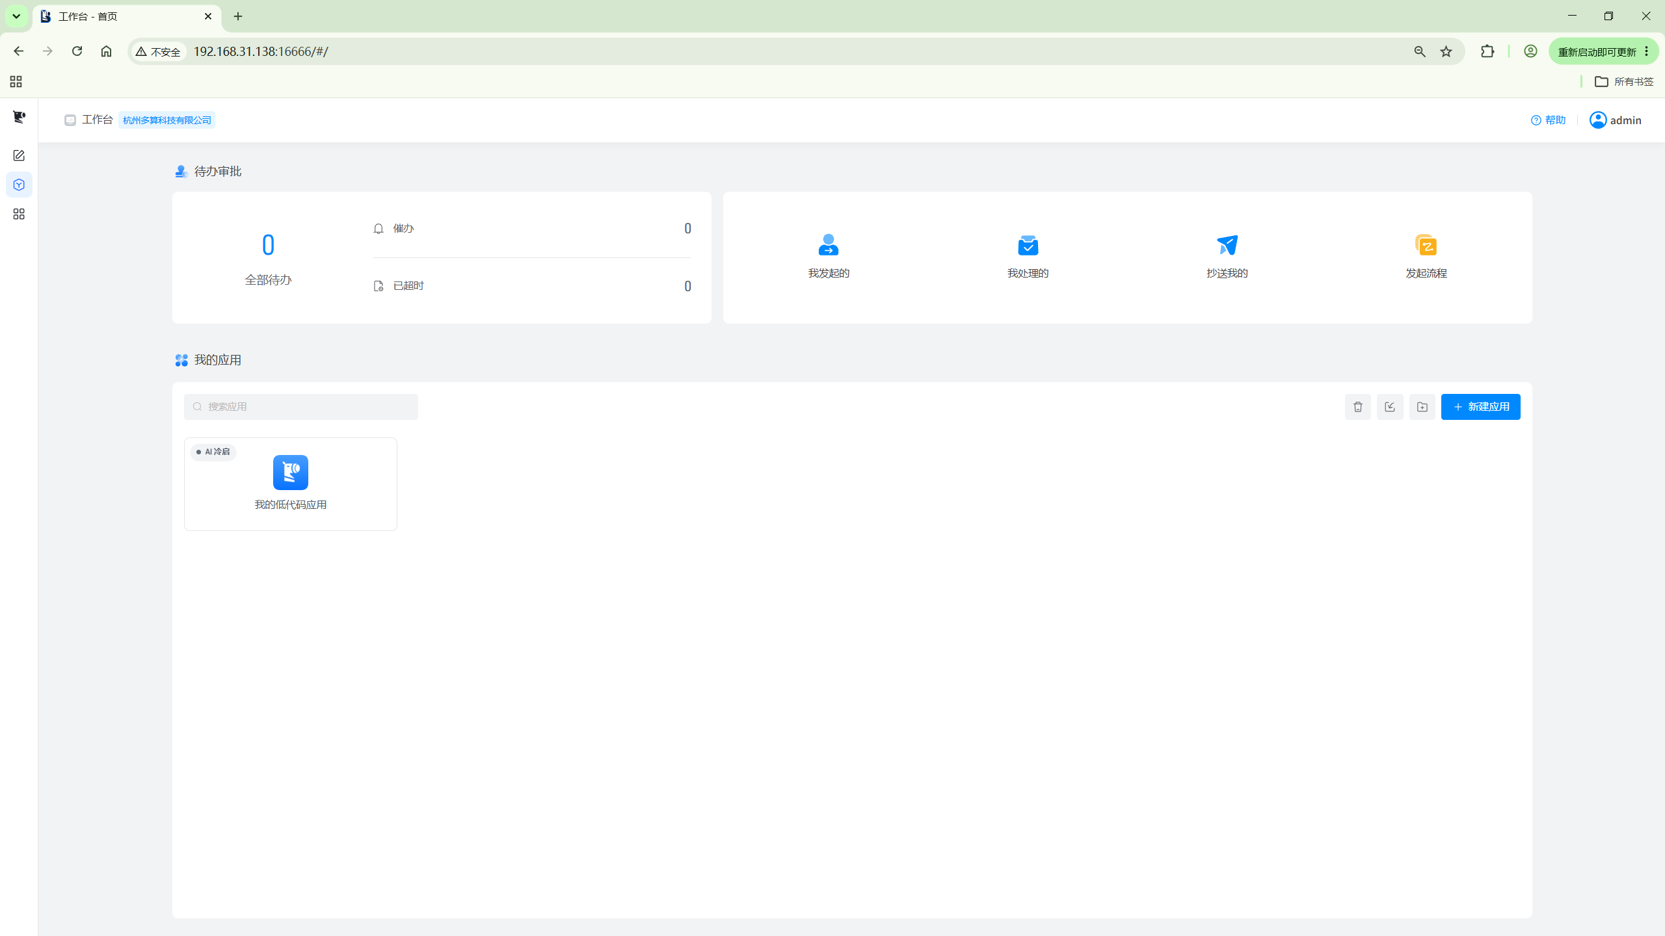
Task: Click the AI 冷启 tag
Action: (x=213, y=452)
